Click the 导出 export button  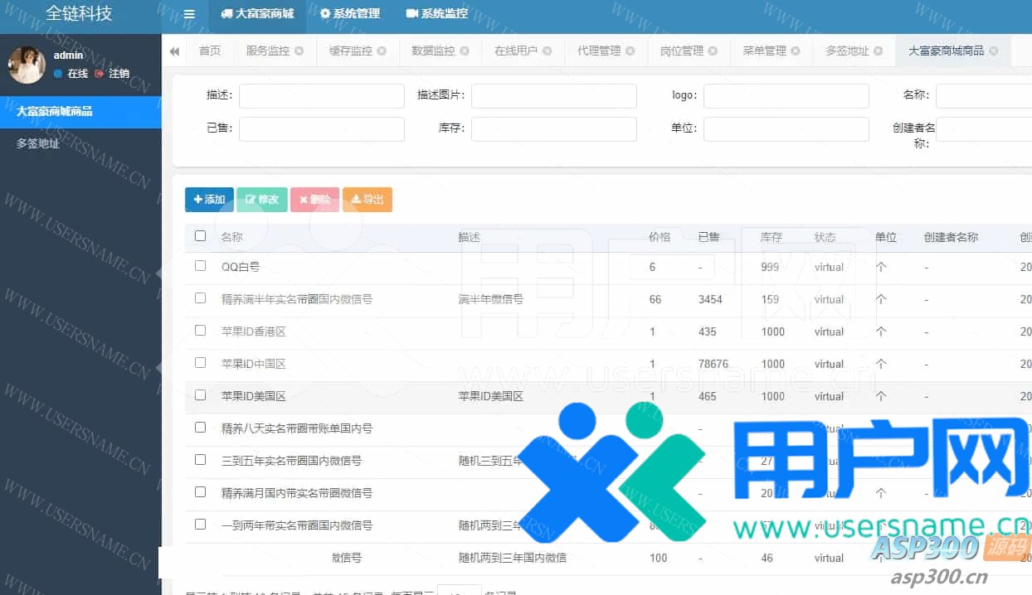tap(367, 200)
